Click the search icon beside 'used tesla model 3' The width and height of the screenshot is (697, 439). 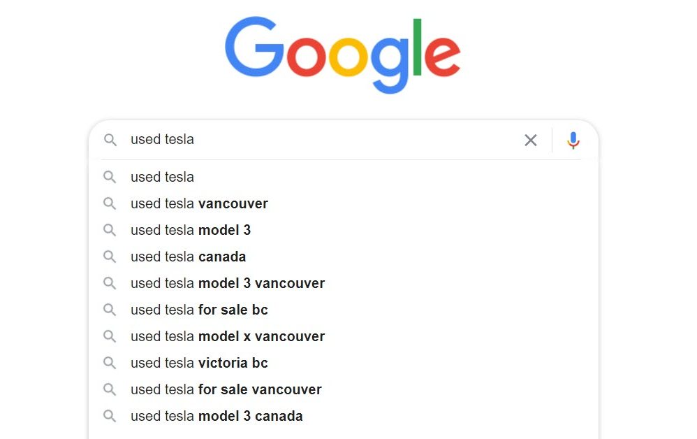click(110, 230)
